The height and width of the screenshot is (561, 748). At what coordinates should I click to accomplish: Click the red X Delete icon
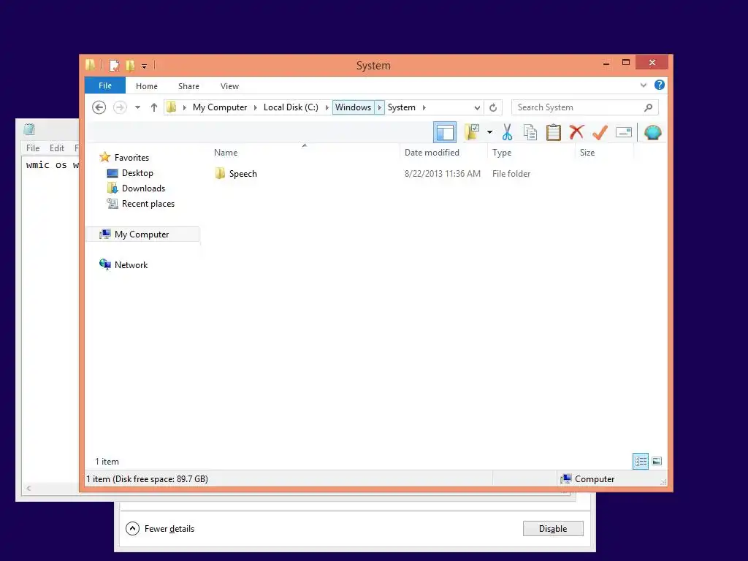(576, 132)
